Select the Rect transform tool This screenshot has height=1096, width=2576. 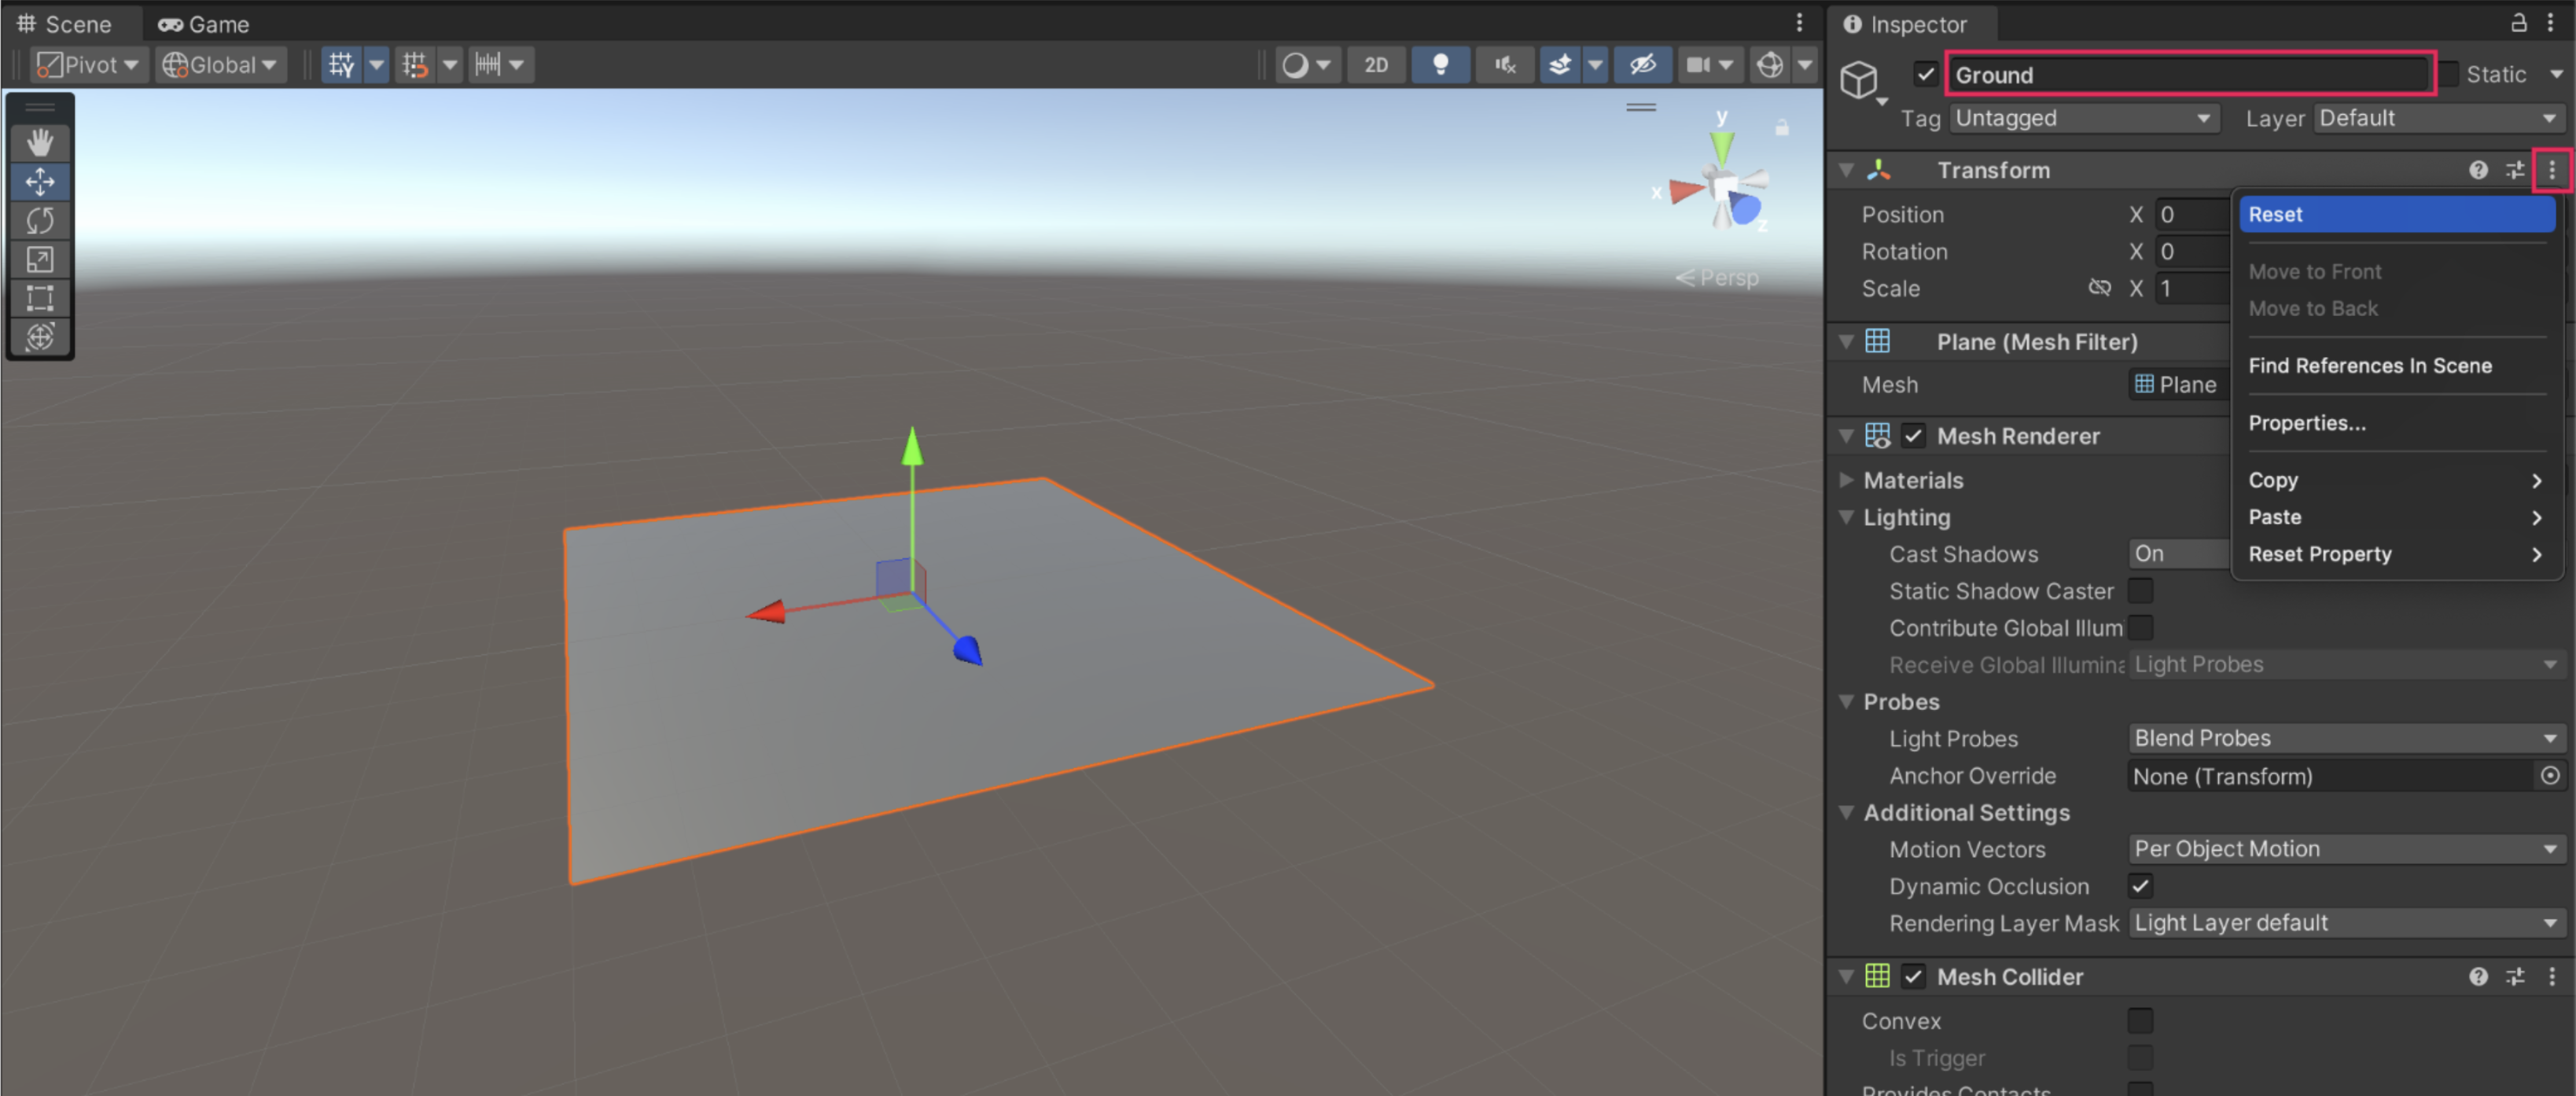(40, 298)
